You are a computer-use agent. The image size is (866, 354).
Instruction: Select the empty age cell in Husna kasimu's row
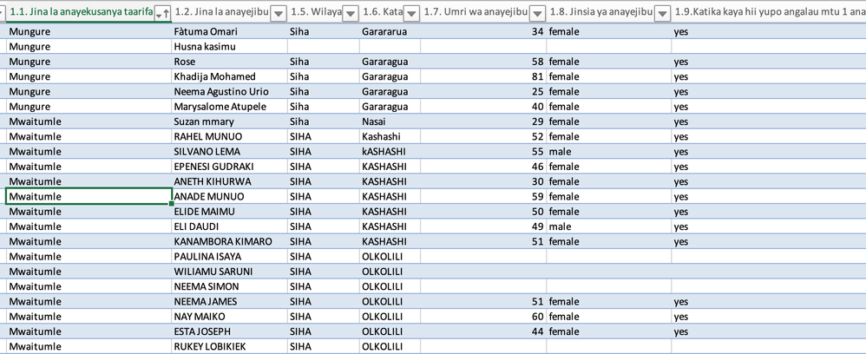pos(484,46)
